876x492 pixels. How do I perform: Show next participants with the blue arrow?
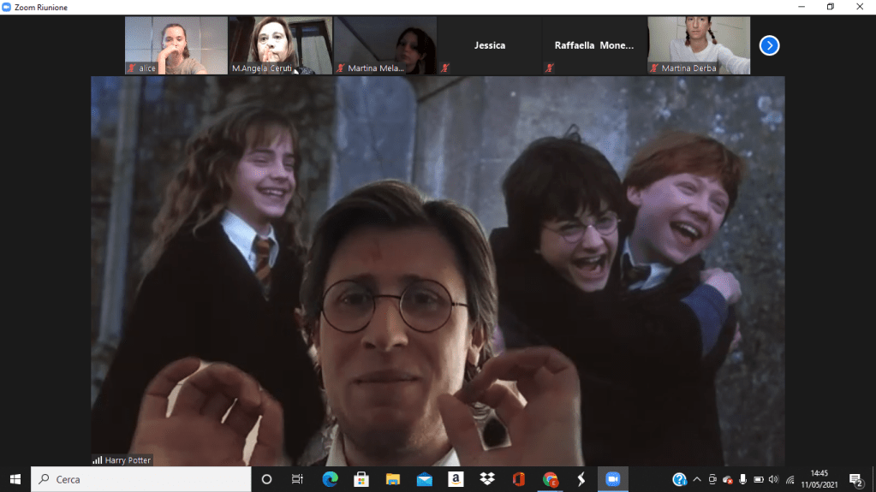pos(769,45)
